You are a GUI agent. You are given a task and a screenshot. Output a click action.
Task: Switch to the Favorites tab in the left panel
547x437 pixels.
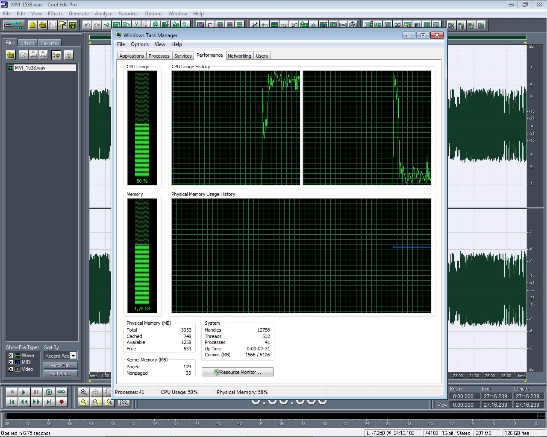(x=50, y=43)
